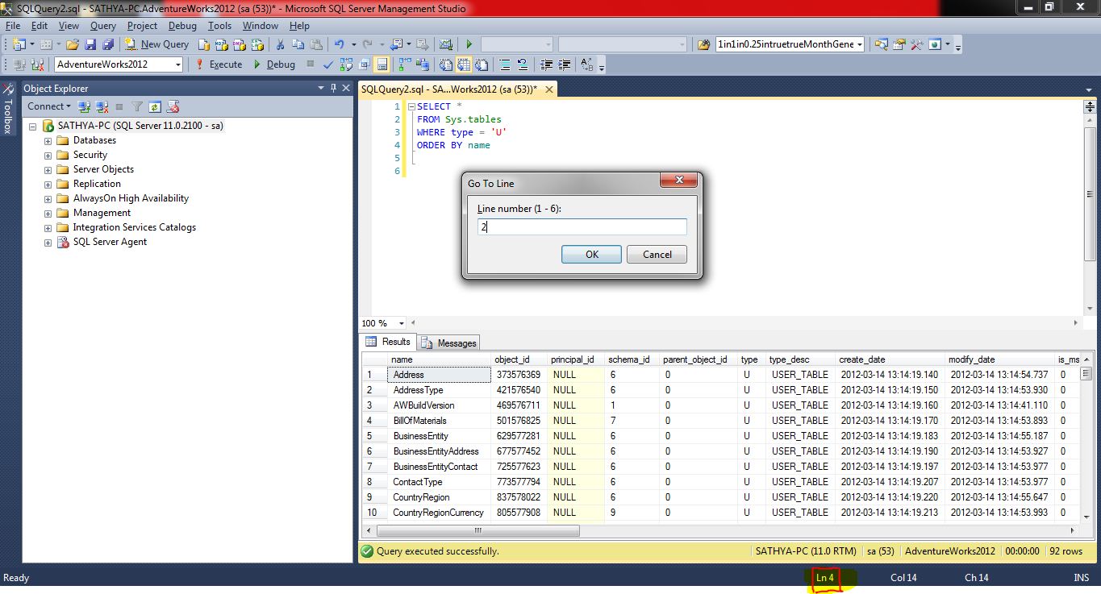Expand the Security node

48,156
